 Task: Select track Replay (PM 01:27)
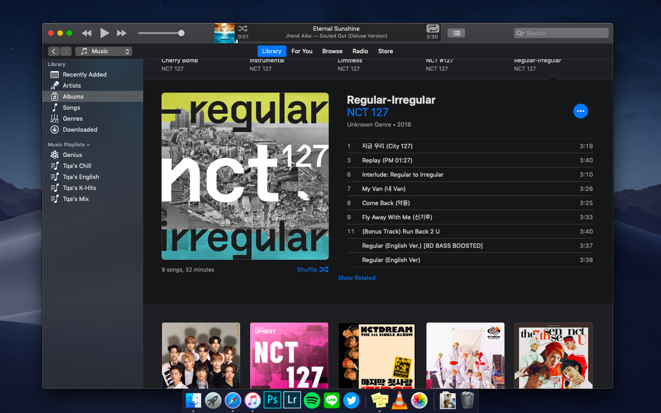pyautogui.click(x=470, y=160)
